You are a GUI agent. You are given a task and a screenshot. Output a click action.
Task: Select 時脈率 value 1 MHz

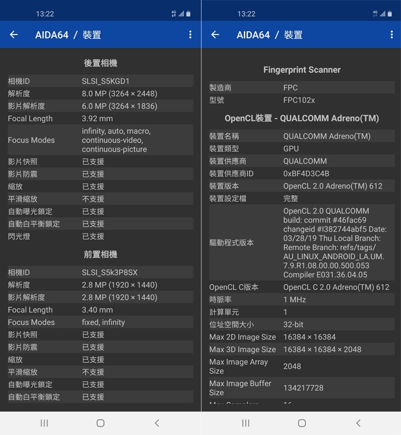coord(295,300)
